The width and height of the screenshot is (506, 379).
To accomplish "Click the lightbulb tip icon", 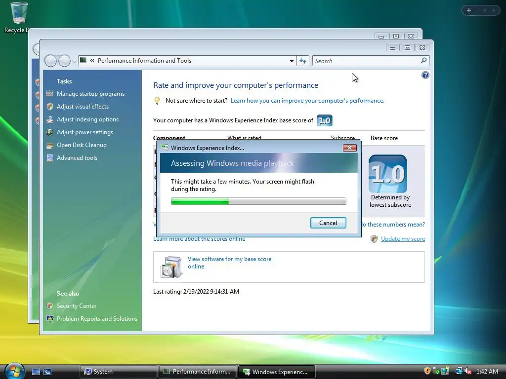I will [x=157, y=101].
